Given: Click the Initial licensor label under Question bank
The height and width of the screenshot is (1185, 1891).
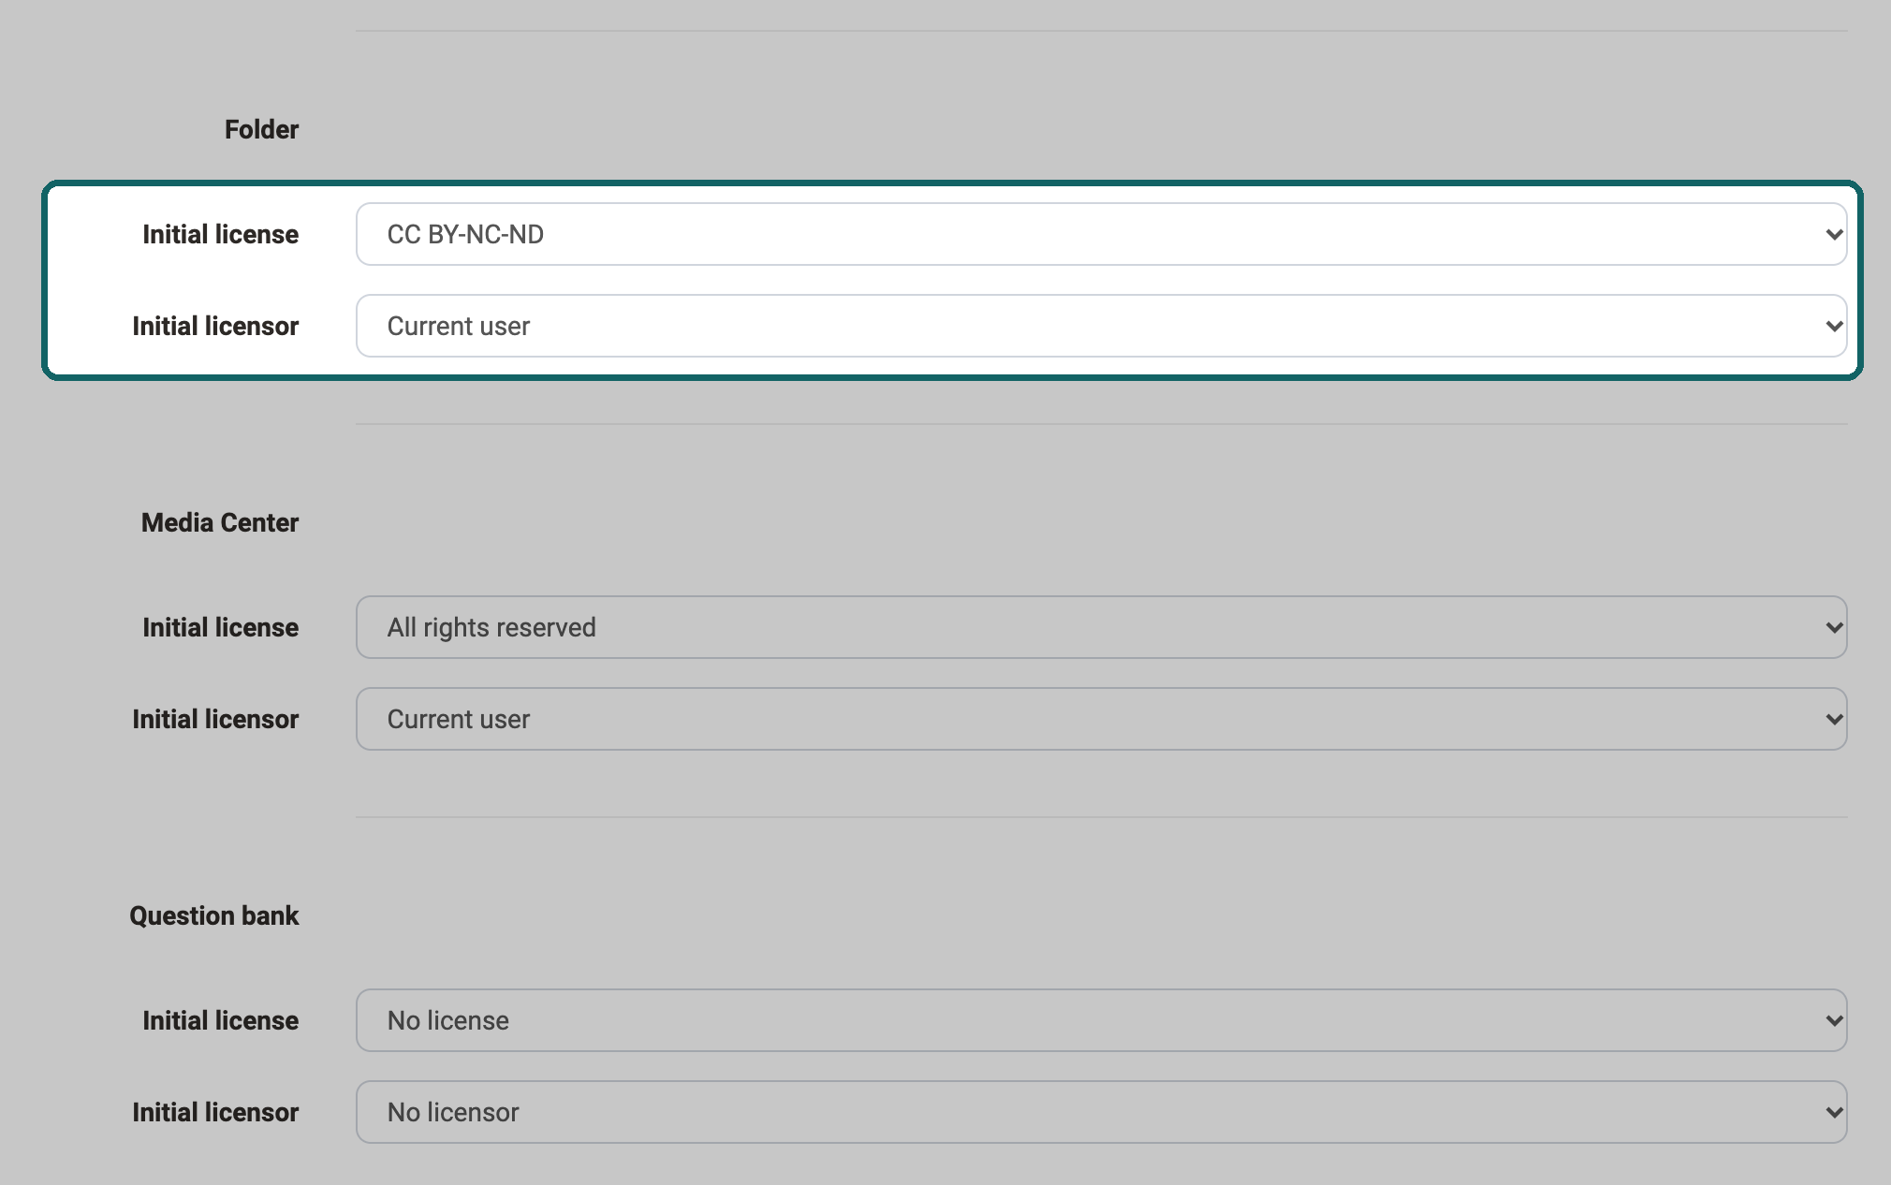Looking at the screenshot, I should (x=215, y=1112).
